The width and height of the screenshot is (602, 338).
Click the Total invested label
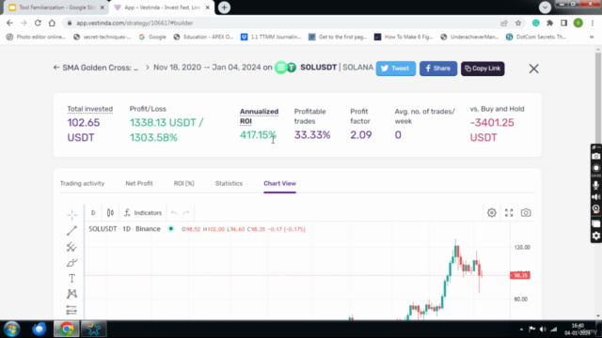click(90, 109)
